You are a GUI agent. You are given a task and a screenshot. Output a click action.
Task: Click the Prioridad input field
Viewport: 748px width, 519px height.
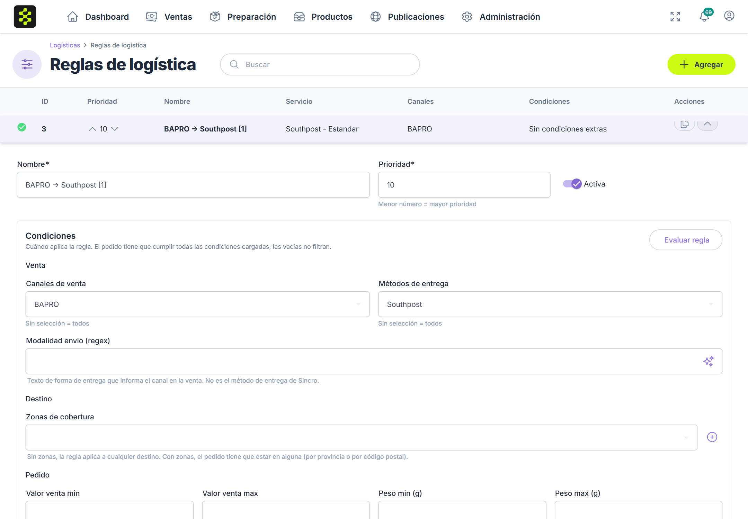[x=464, y=185]
